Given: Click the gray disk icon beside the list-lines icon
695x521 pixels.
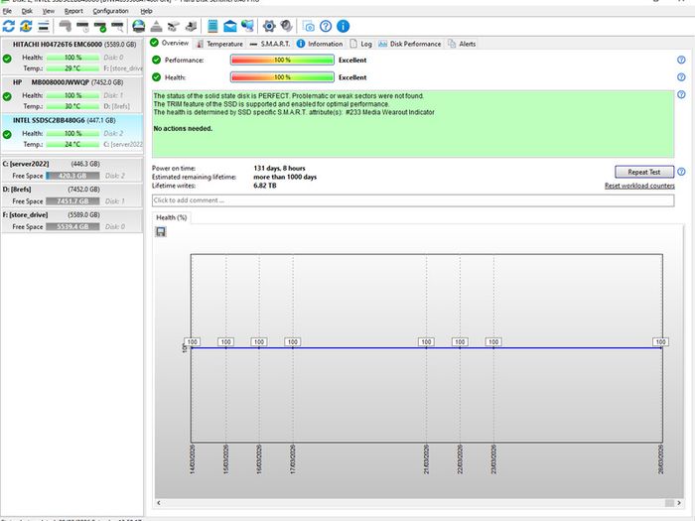Looking at the screenshot, I should click(66, 26).
